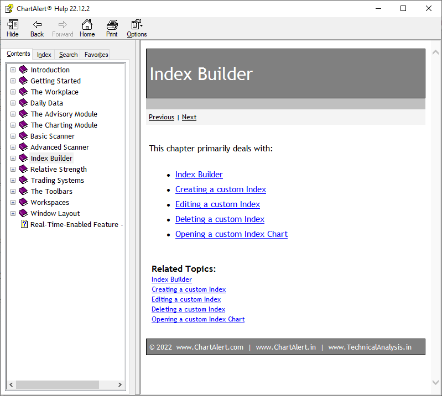Open 'Opening a custom Index Chart' under Related Topics
The height and width of the screenshot is (396, 442).
[197, 319]
